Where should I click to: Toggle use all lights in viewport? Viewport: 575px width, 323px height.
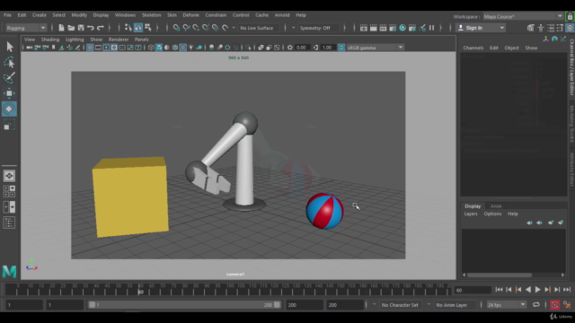[191, 48]
